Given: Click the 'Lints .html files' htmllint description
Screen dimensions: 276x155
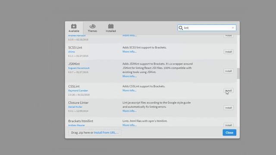Looking at the screenshot, I should (145, 121).
